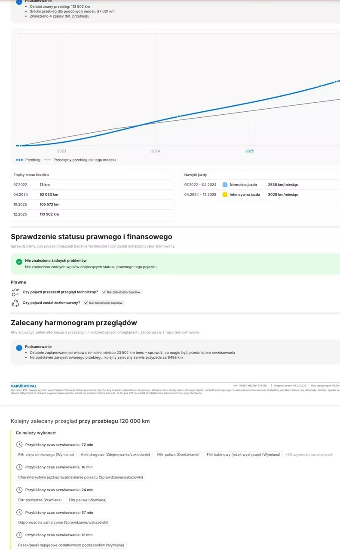Select the 'Filtr oleju silnikowego (Wymiana)' tag
This screenshot has height=550, width=340.
click(46, 455)
